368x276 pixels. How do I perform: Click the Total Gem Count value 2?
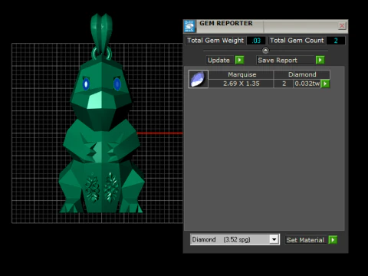(336, 41)
